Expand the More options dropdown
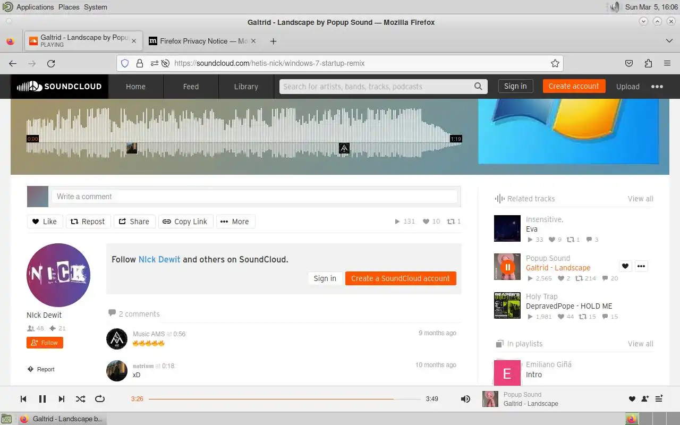The height and width of the screenshot is (425, 680). point(235,222)
